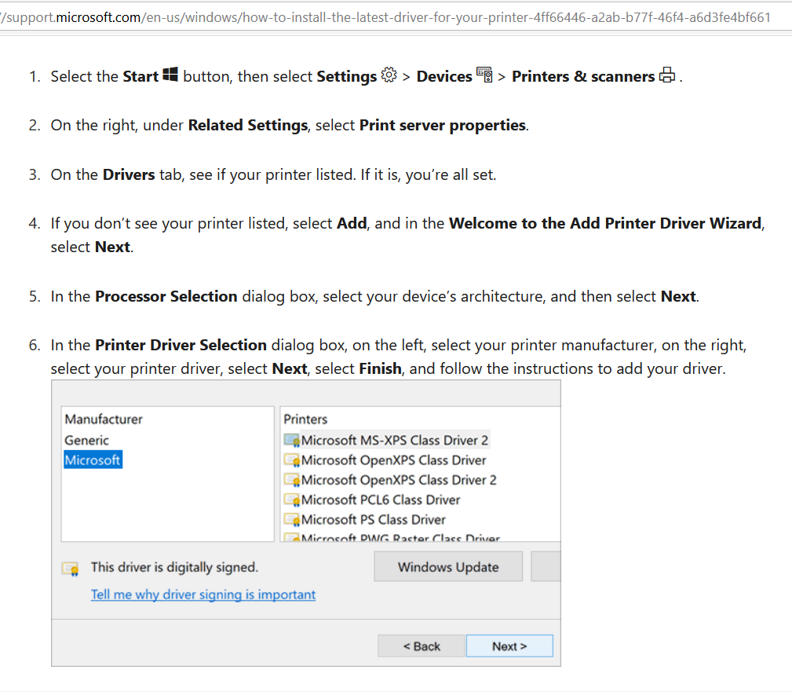Click the Devices icon in step 1
The width and height of the screenshot is (792, 692).
(484, 75)
